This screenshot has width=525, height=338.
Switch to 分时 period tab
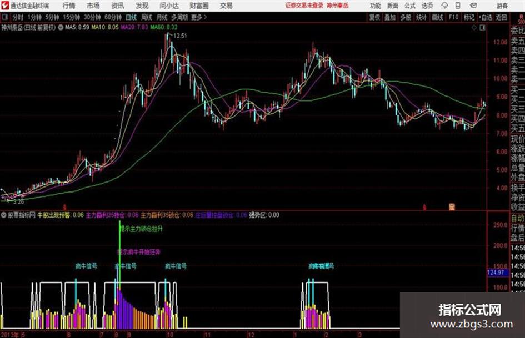[x=18, y=17]
